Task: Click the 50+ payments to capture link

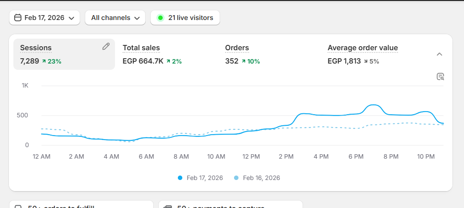Action: pos(221,207)
